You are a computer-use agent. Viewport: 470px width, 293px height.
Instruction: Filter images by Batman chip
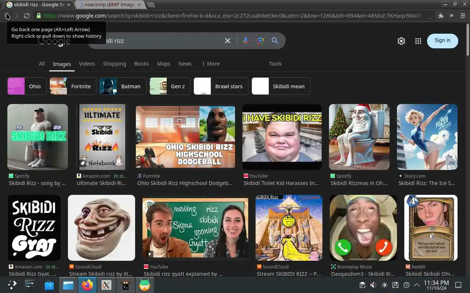(x=123, y=86)
